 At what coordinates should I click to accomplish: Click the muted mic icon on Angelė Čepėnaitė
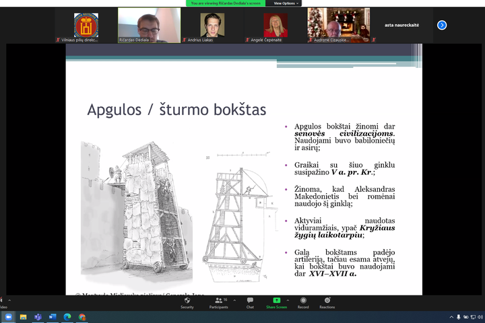click(x=247, y=40)
